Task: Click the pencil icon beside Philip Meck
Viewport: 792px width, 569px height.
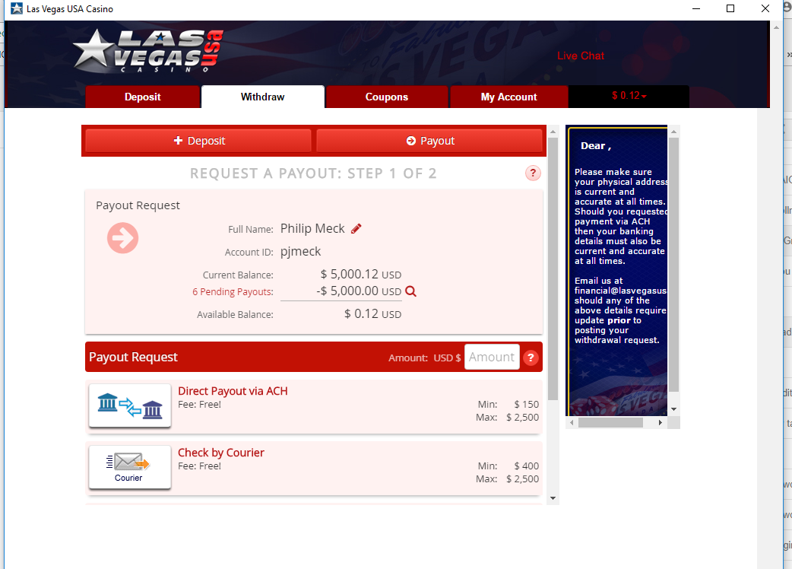Action: click(x=356, y=229)
